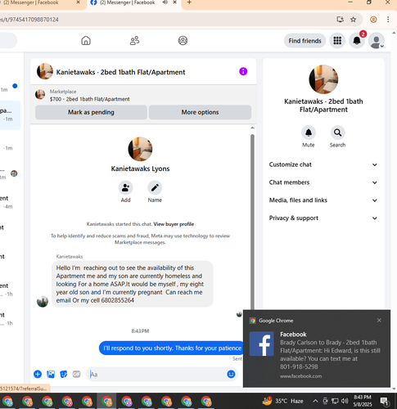
Task: Expand Media, files and links section
Action: [x=323, y=200]
